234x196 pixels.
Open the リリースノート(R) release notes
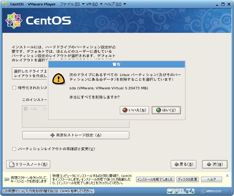point(28,164)
